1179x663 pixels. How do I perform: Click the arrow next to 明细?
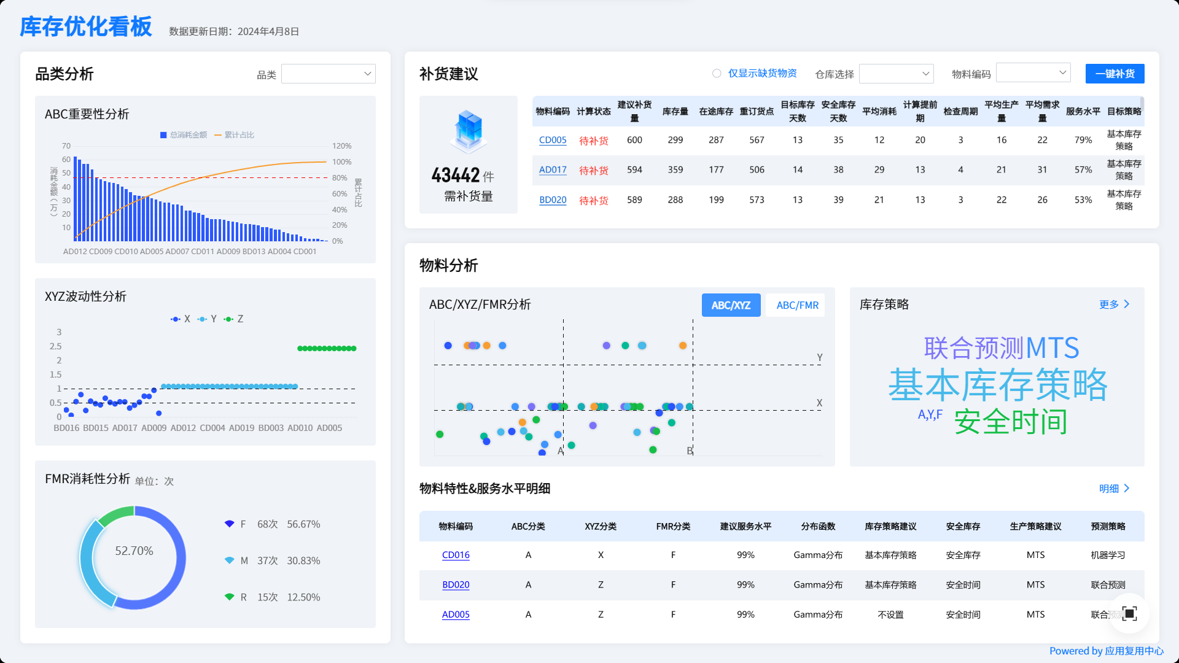tap(1127, 489)
